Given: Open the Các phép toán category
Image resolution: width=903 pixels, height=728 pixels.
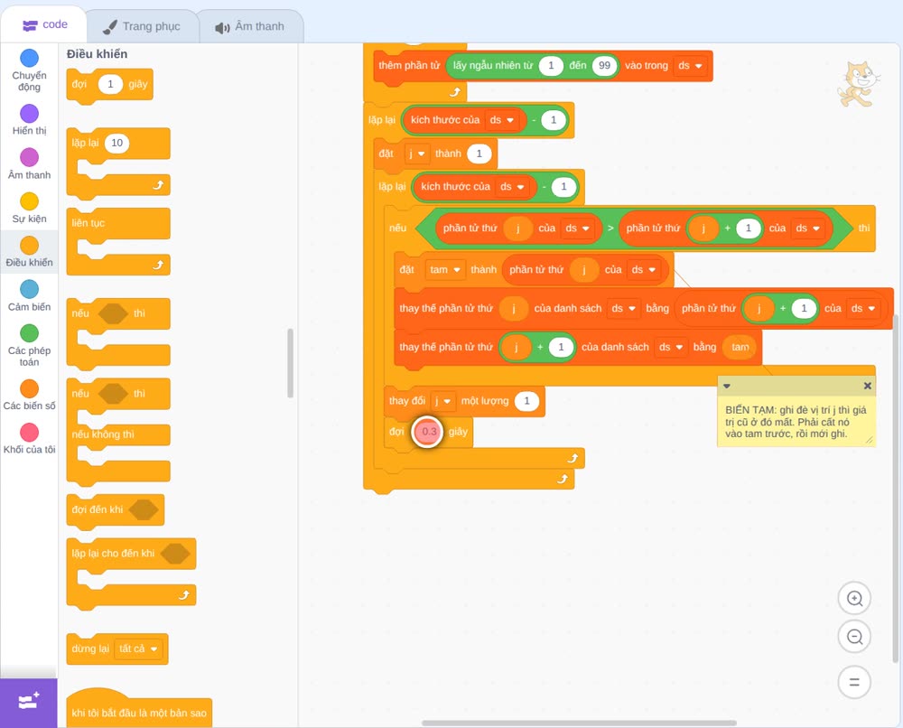Looking at the screenshot, I should [x=29, y=346].
